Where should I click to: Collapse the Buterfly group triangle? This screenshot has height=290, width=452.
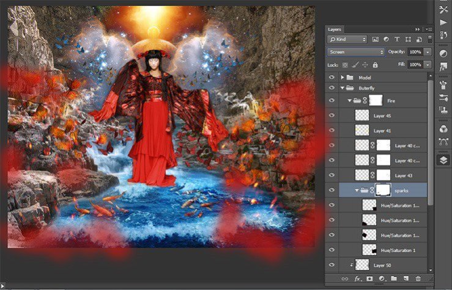point(343,88)
